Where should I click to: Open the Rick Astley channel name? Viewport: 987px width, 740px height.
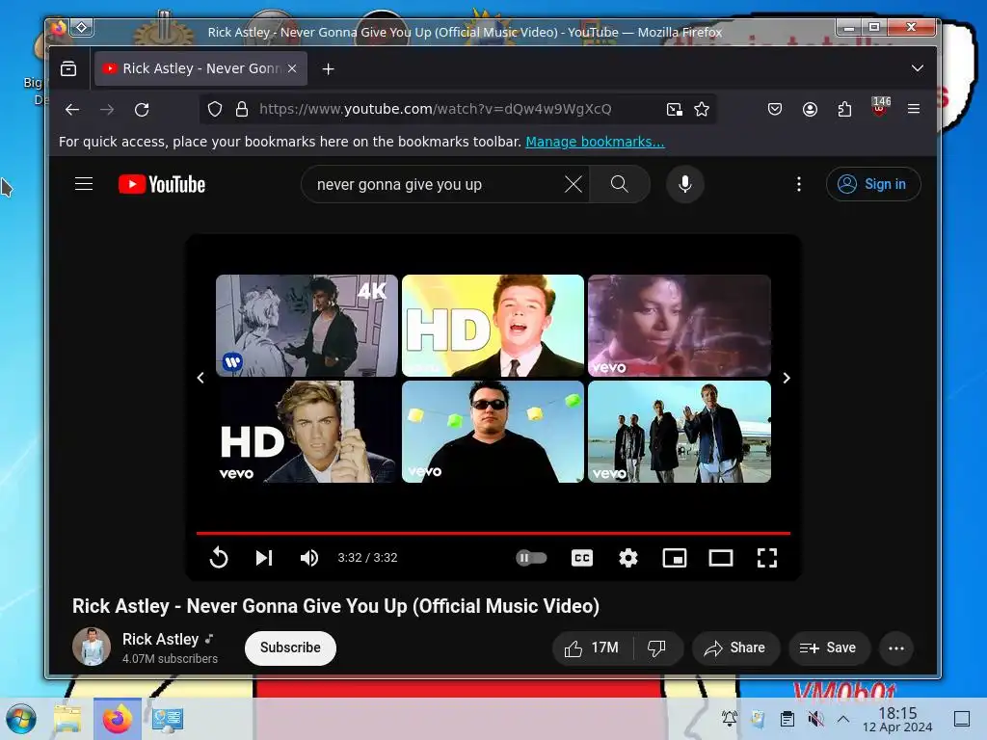(x=160, y=640)
